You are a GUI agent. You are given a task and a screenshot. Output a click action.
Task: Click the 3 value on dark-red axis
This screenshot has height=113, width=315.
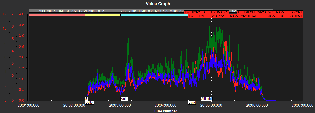13,63
